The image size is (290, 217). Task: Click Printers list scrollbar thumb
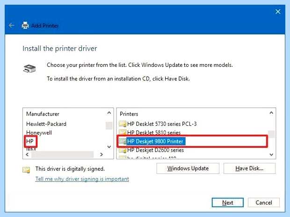coord(271,134)
